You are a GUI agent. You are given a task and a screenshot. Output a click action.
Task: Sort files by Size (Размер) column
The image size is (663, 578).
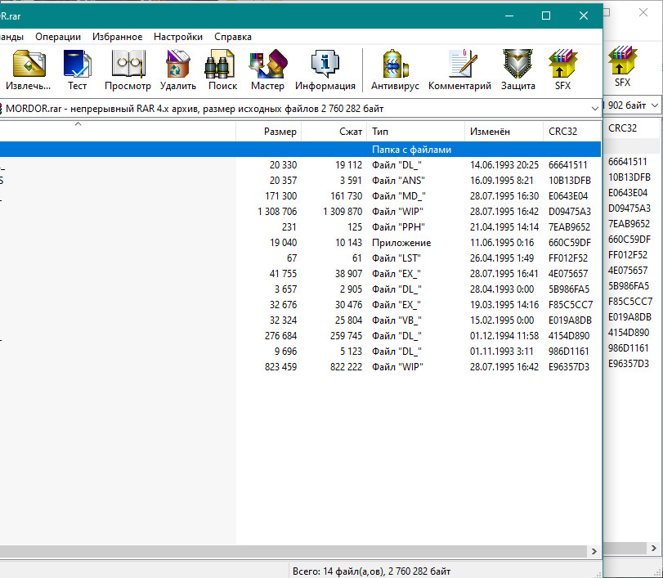(268, 132)
